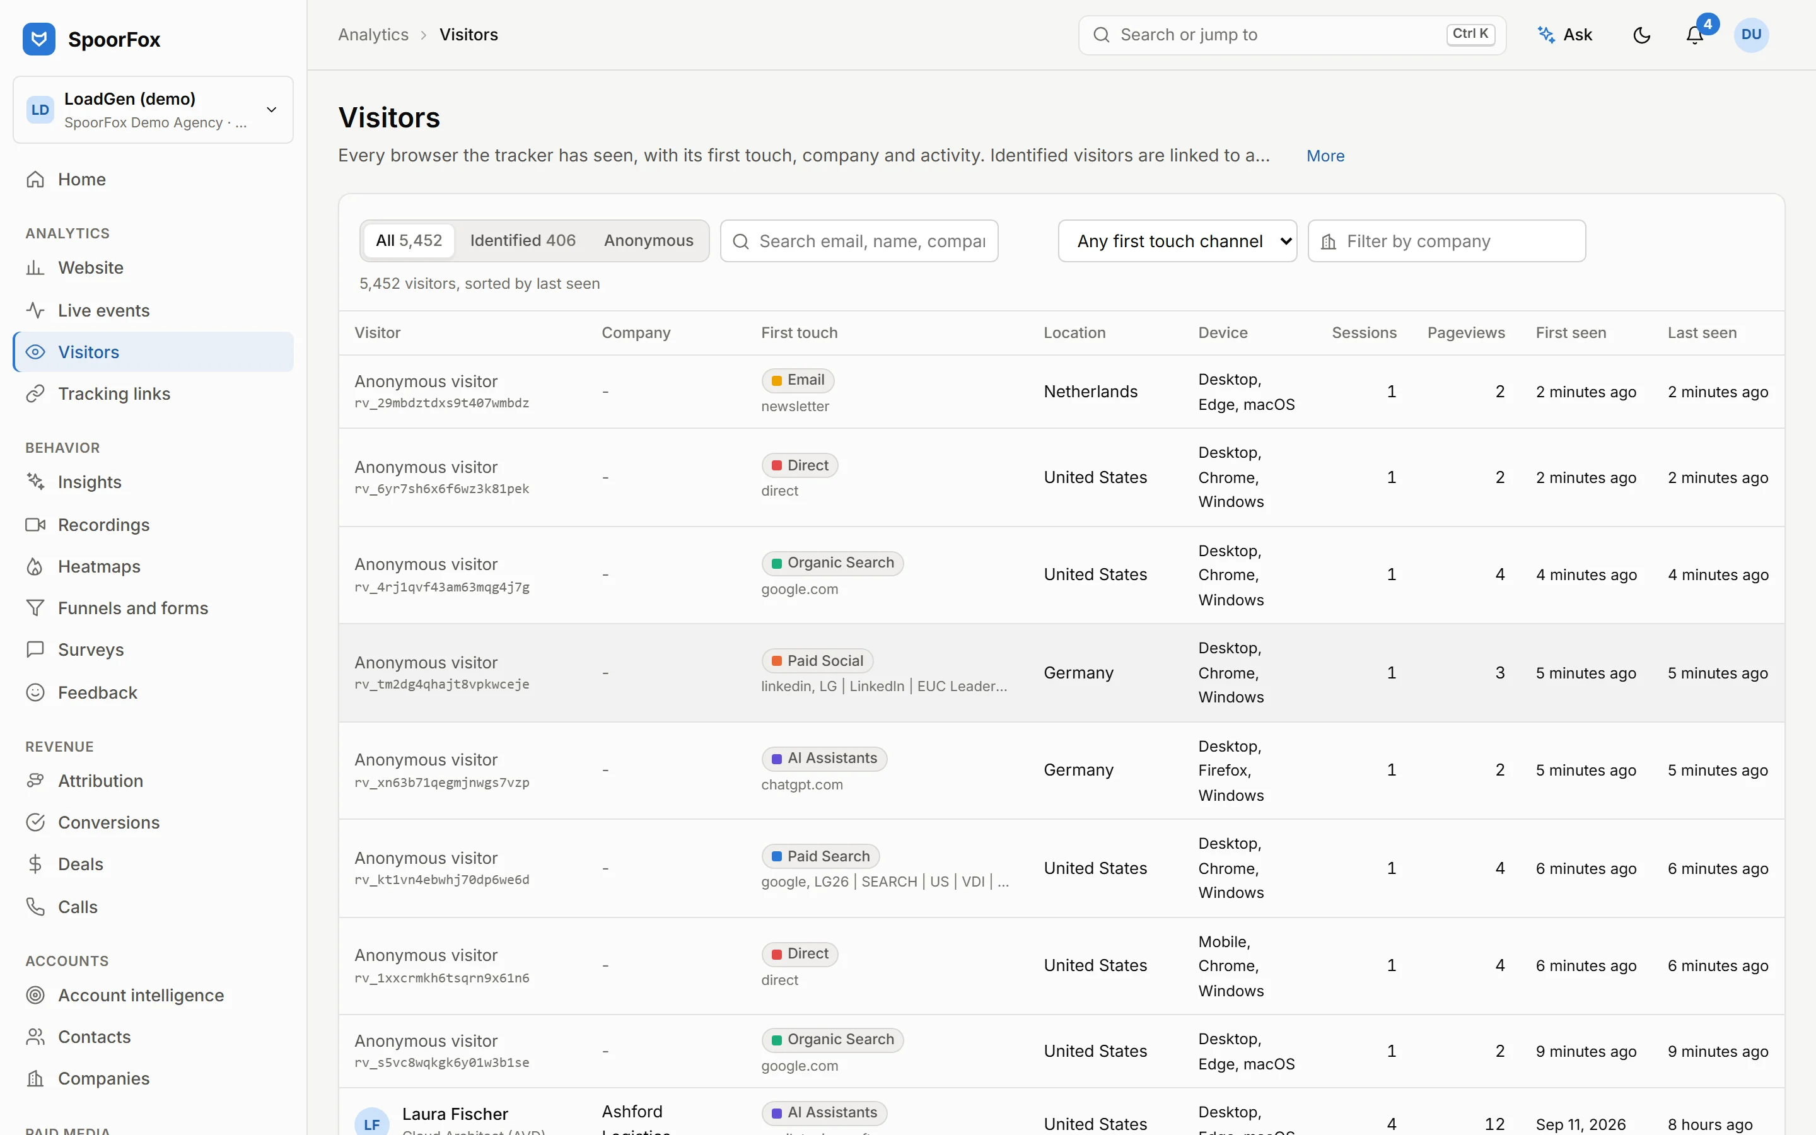Open Laura Fischer visitor entry
The height and width of the screenshot is (1135, 1816).
click(x=455, y=1114)
